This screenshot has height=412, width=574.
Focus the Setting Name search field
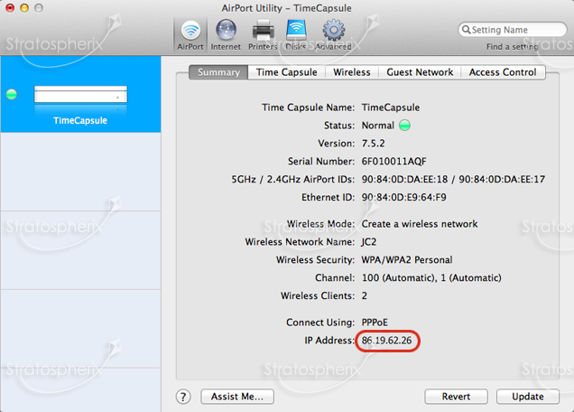pos(513,29)
